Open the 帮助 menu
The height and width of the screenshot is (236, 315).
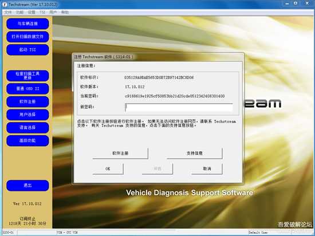[65, 12]
